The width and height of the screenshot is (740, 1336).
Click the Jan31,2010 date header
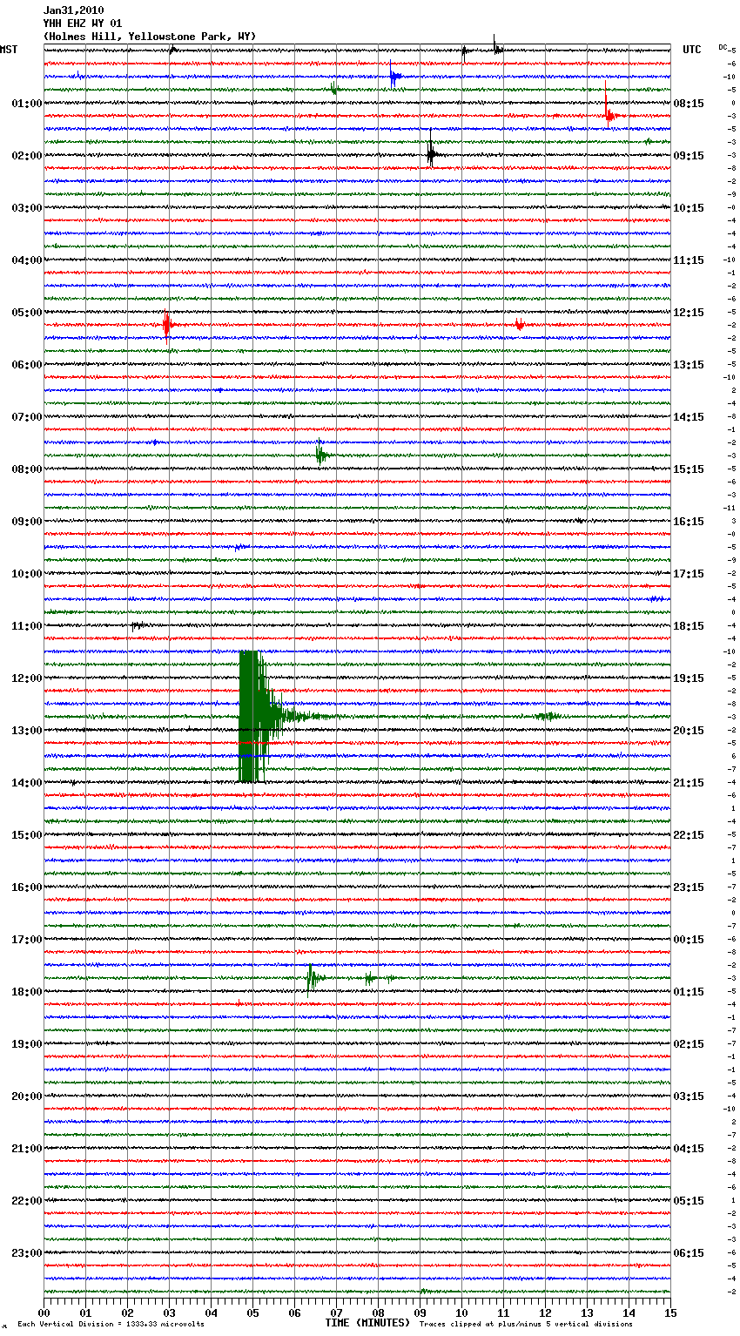[73, 10]
